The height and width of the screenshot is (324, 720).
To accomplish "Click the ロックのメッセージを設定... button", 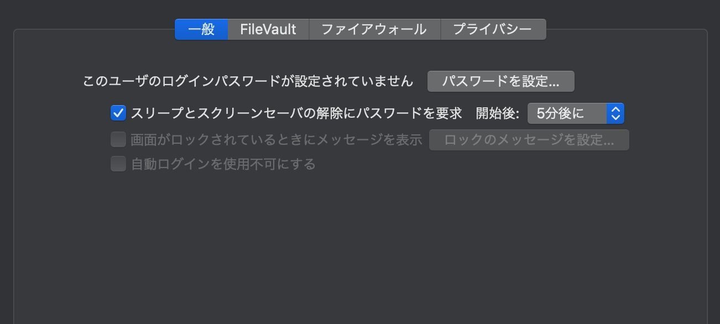I will click(x=529, y=140).
